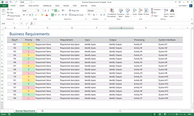Viewport: 194px width, 116px height.
Task: Click the Save icon in quick access toolbar
Action: (7, 2)
